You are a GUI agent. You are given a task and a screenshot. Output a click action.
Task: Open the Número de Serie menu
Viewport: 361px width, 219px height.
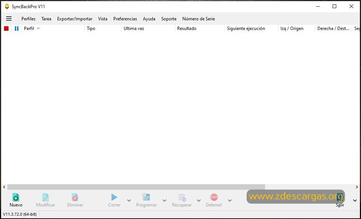tap(199, 19)
